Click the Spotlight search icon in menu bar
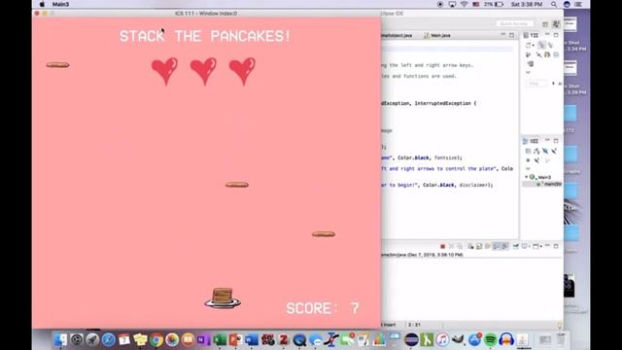Viewport: 622px width, 350px height. pos(553,4)
